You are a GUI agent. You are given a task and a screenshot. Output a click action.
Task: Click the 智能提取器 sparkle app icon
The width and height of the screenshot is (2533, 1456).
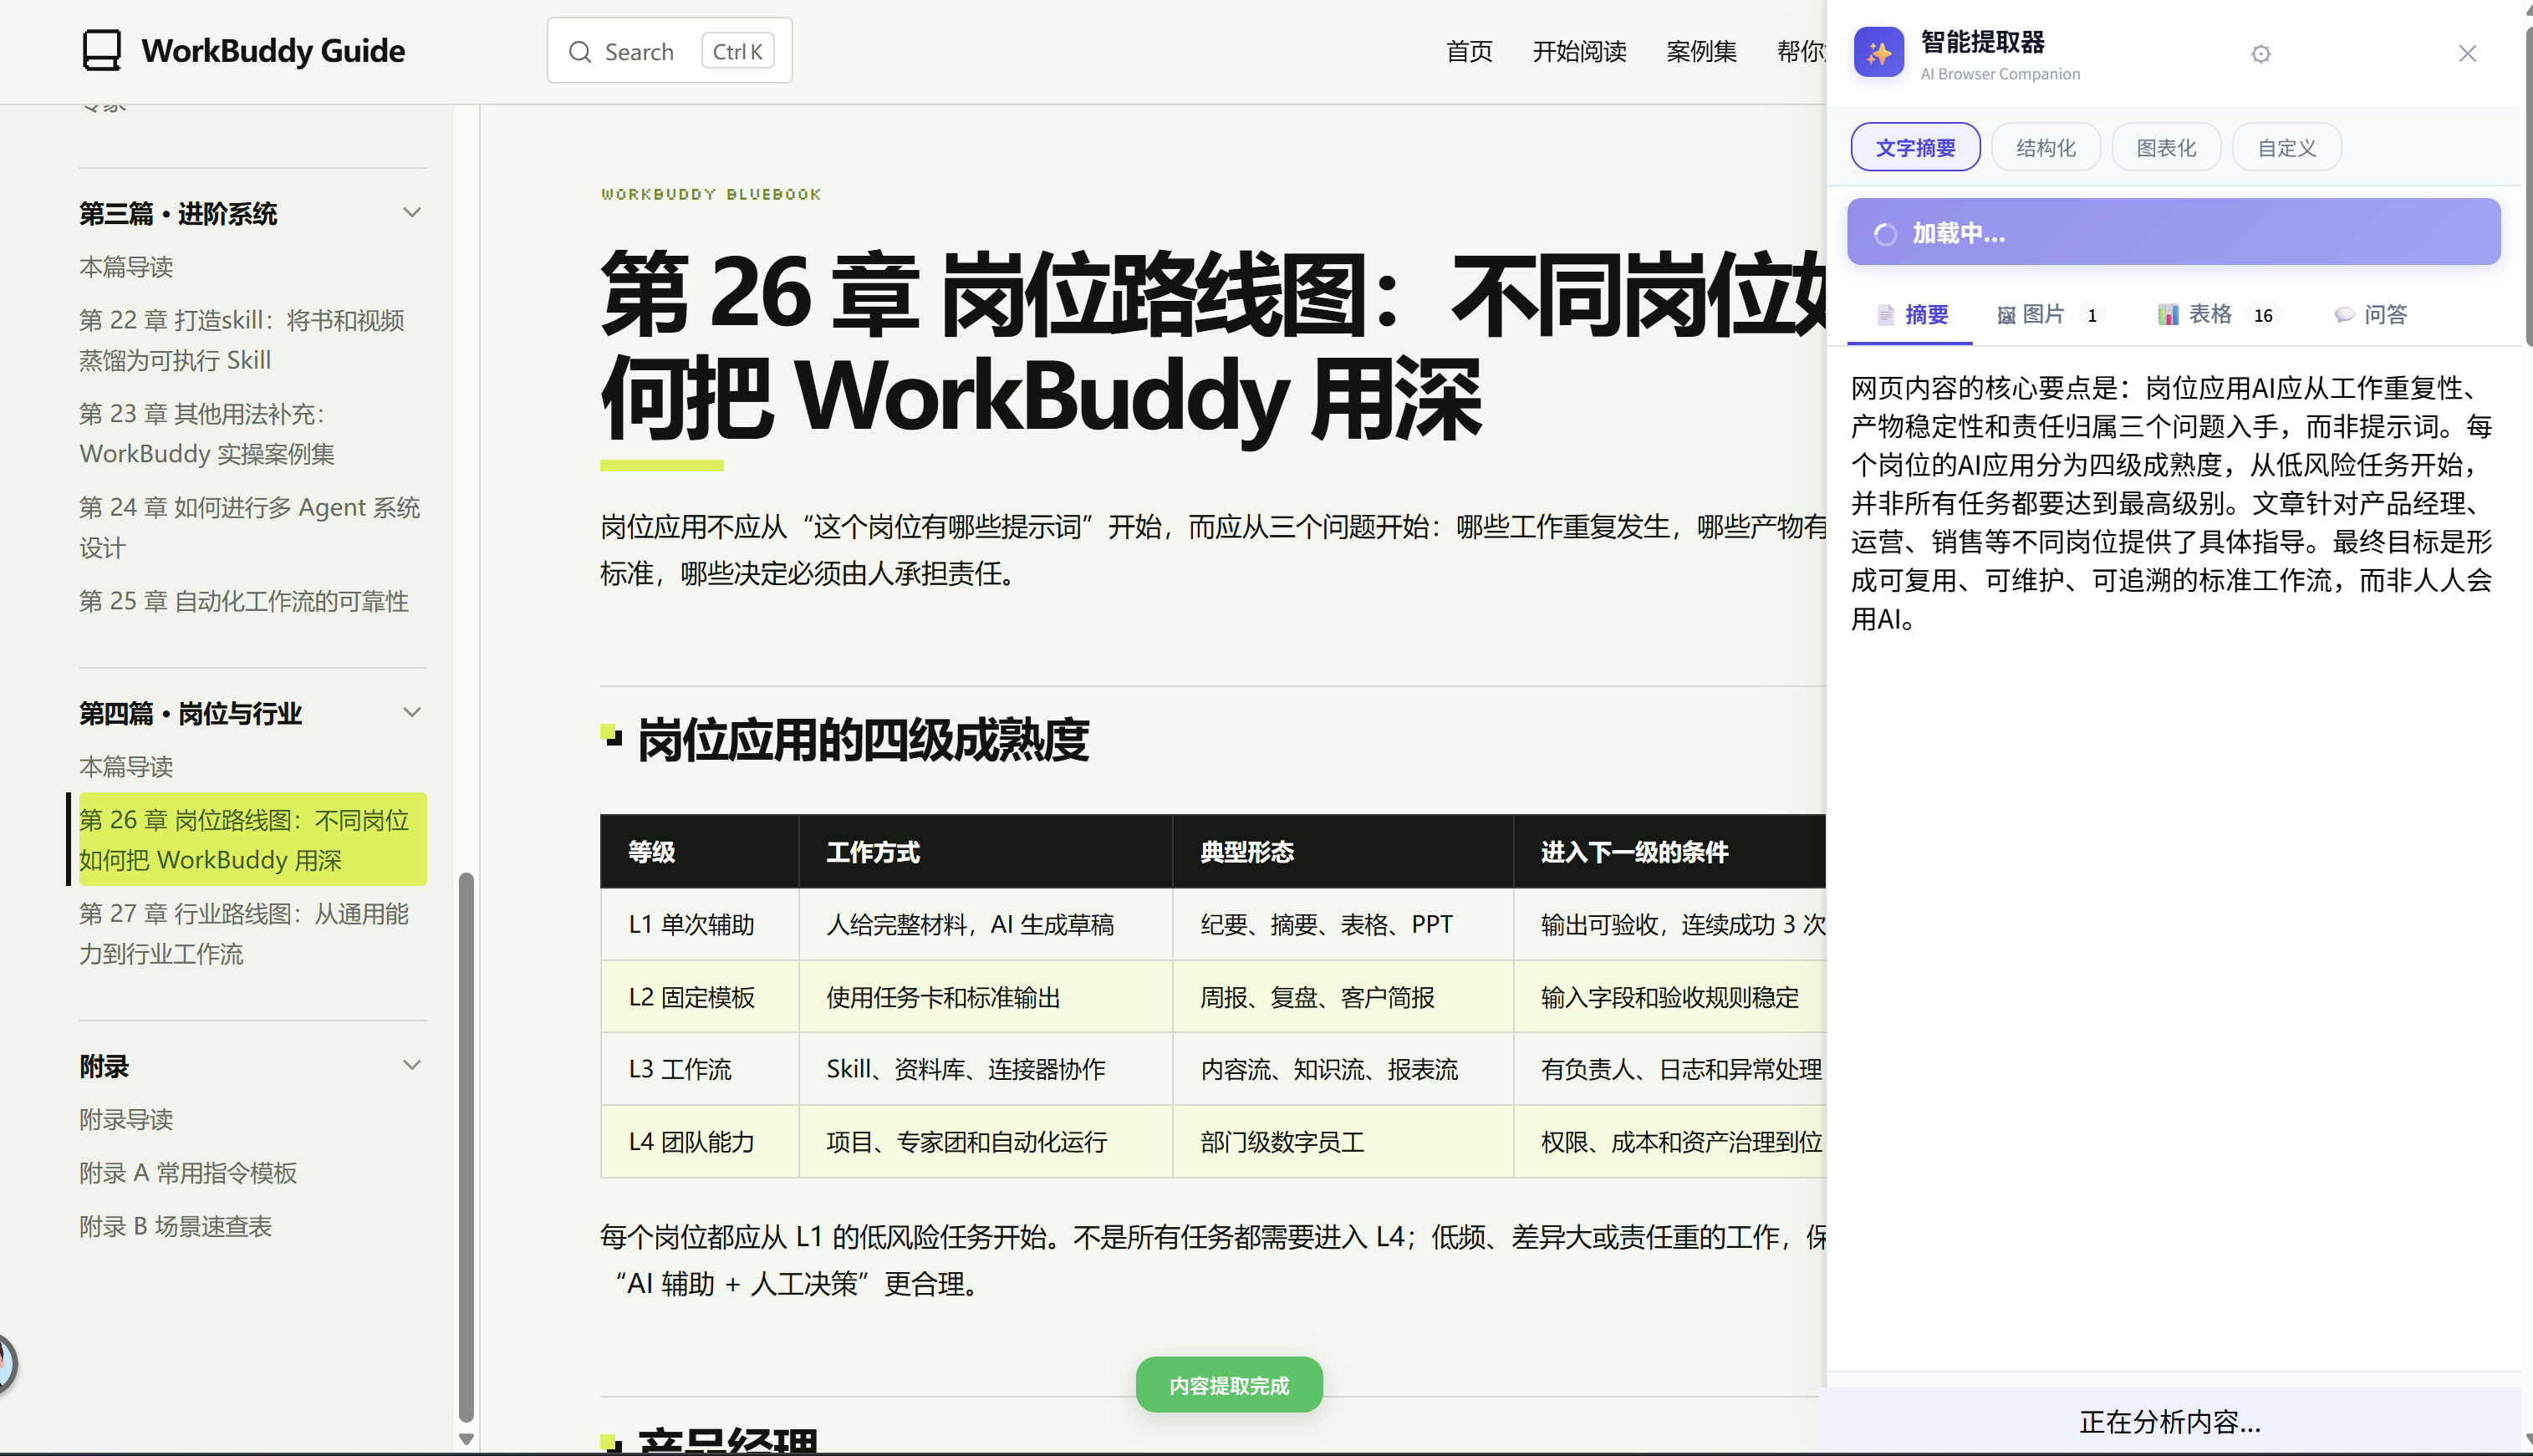pos(1878,52)
